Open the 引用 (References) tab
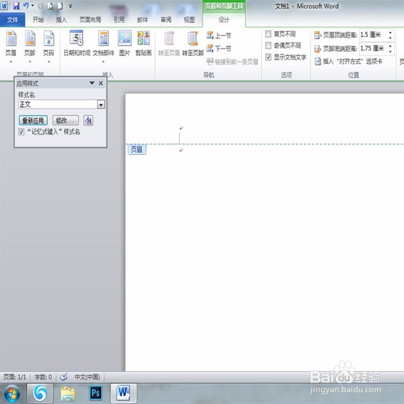Screen dimensions: 404x404 point(119,20)
